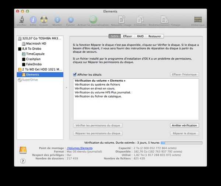Click the volume verification progress bar

[181, 142]
